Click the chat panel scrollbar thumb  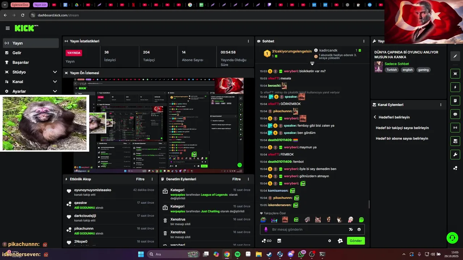tap(369, 204)
